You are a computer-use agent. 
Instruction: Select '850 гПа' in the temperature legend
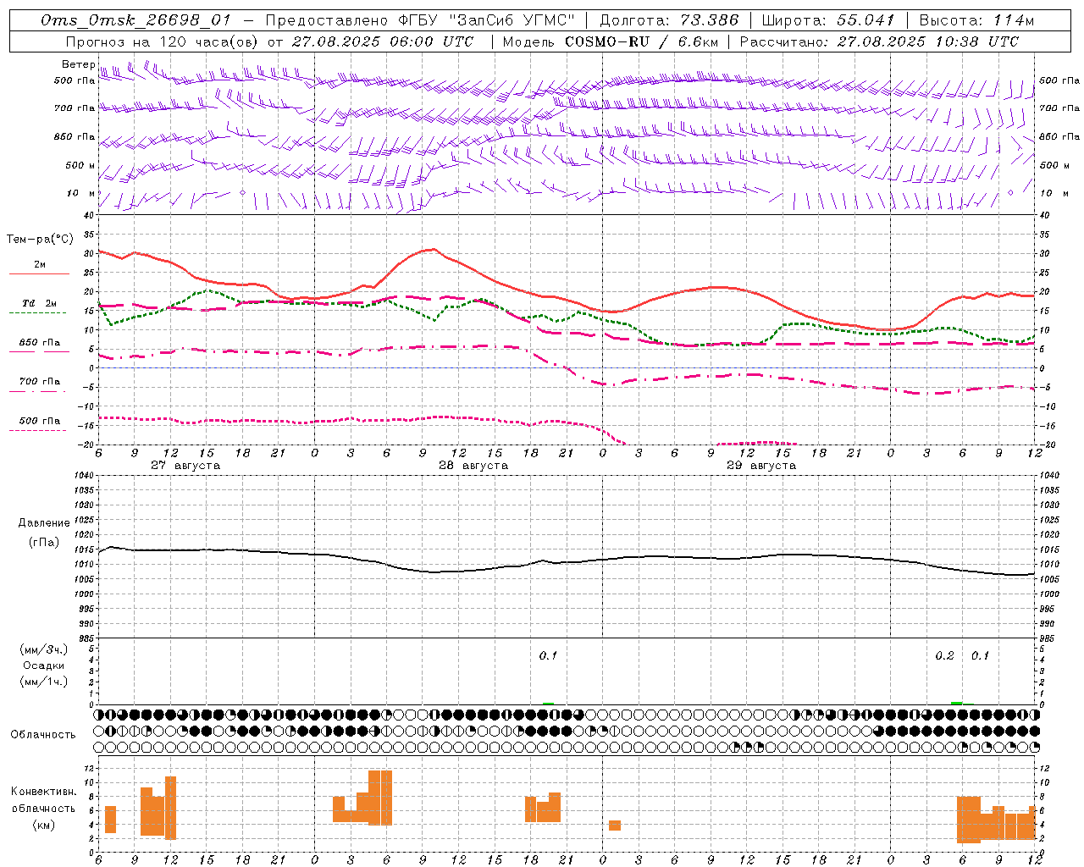pos(40,342)
